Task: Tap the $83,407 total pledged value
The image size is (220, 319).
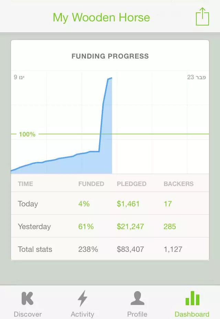Action: tap(130, 249)
